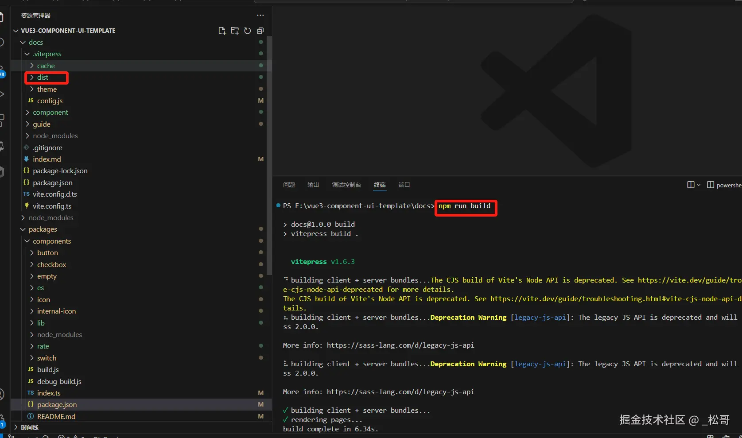Select the component folder row
Viewport: 742px width, 438px height.
pyautogui.click(x=141, y=112)
